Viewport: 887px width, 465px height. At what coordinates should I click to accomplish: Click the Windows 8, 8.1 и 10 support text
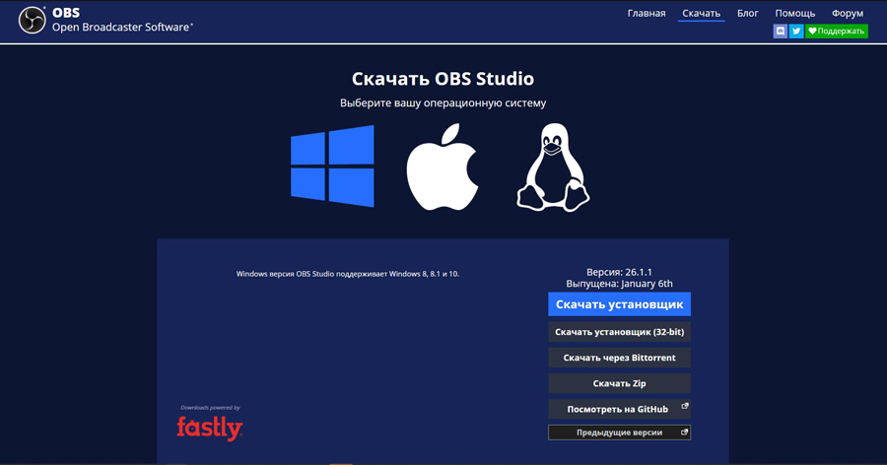(x=347, y=274)
